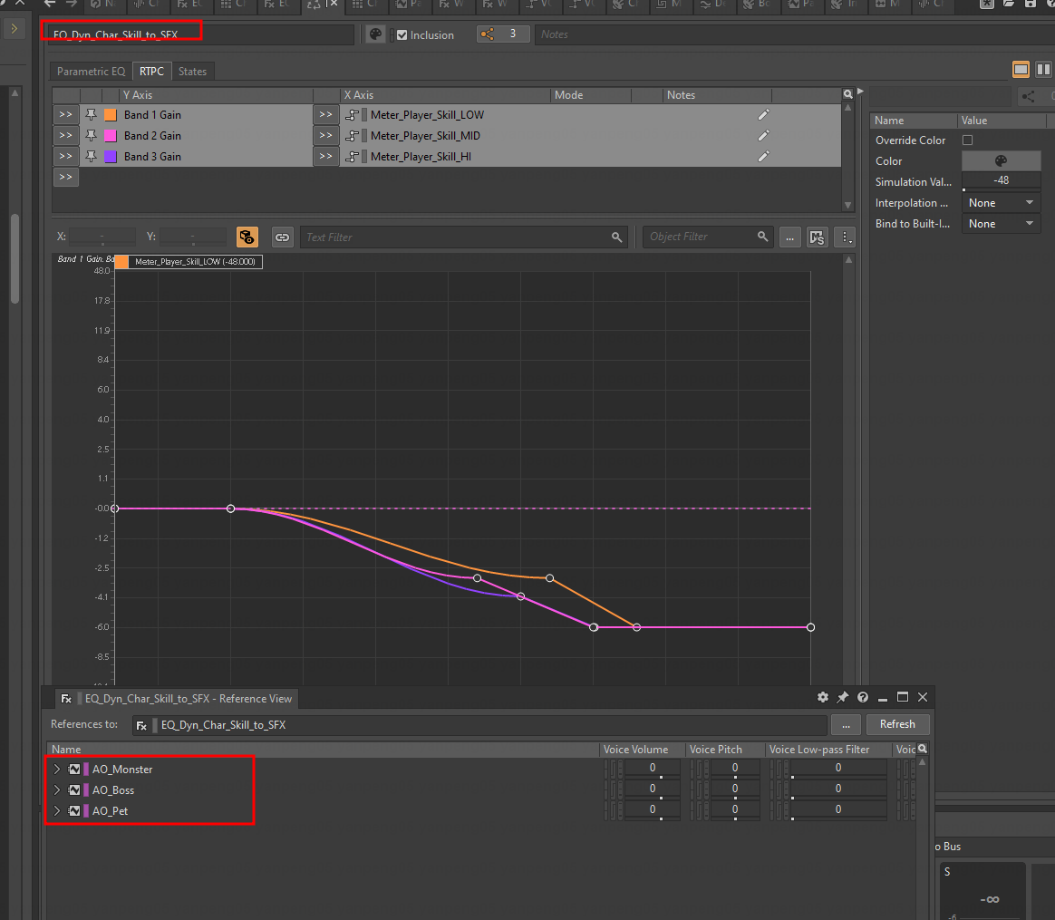Viewport: 1055px width, 920px height.
Task: Pin the Band 3 Gain RTPC row
Action: [x=91, y=157]
